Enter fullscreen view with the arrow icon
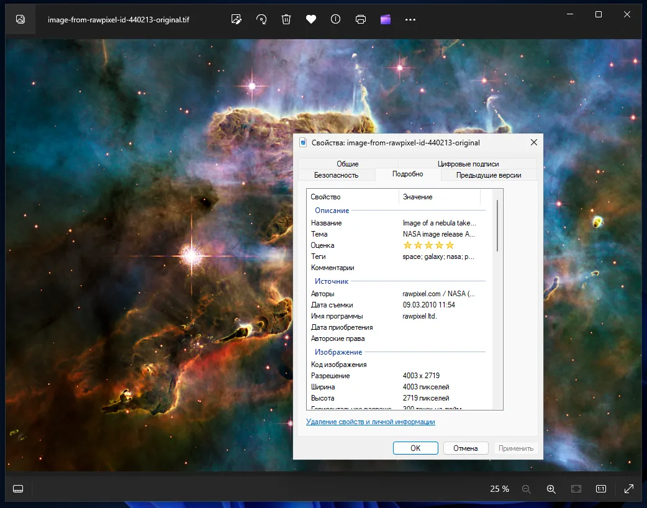 pos(628,489)
